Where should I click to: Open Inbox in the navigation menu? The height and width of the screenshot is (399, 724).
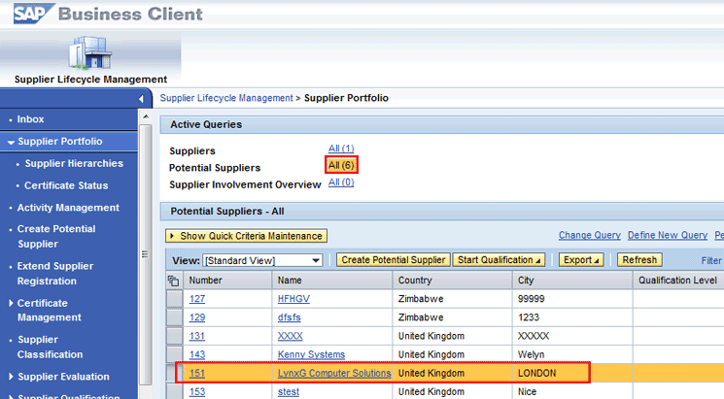coord(31,119)
